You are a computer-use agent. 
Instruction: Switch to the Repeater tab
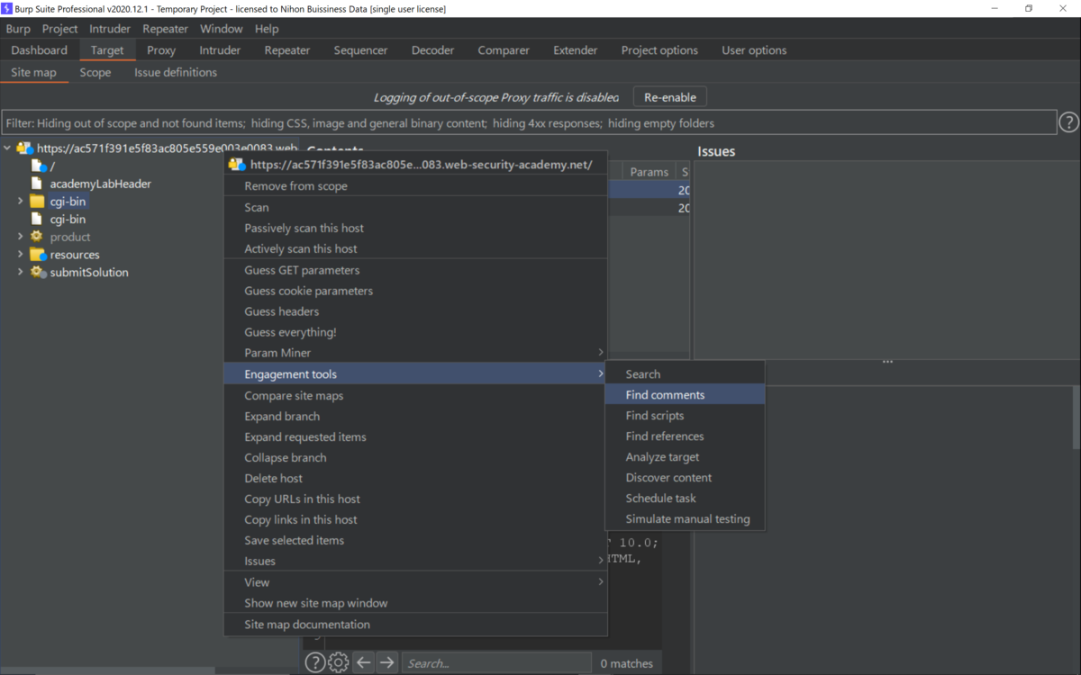[287, 50]
